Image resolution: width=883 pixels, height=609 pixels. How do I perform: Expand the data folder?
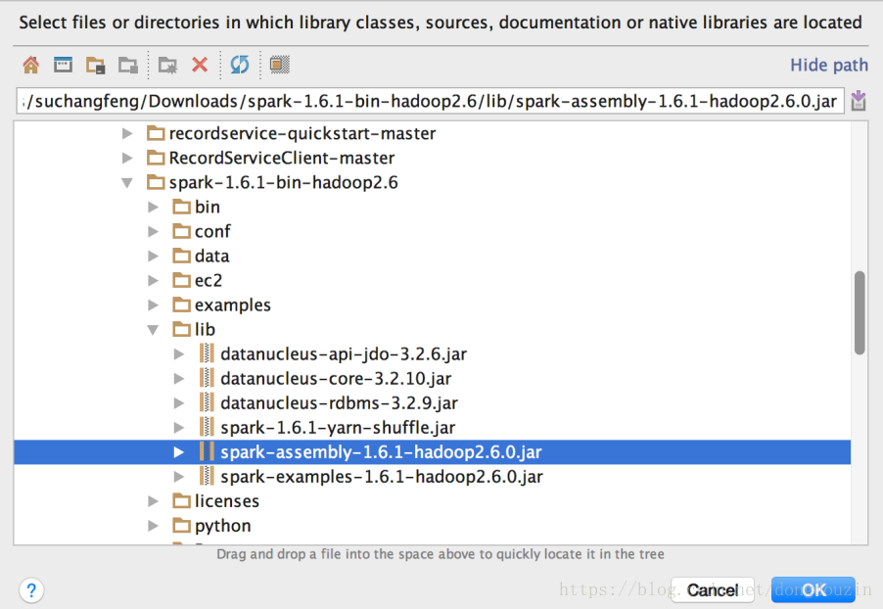[x=153, y=257]
